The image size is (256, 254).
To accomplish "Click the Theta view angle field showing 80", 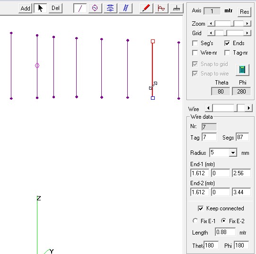I will click(221, 91).
